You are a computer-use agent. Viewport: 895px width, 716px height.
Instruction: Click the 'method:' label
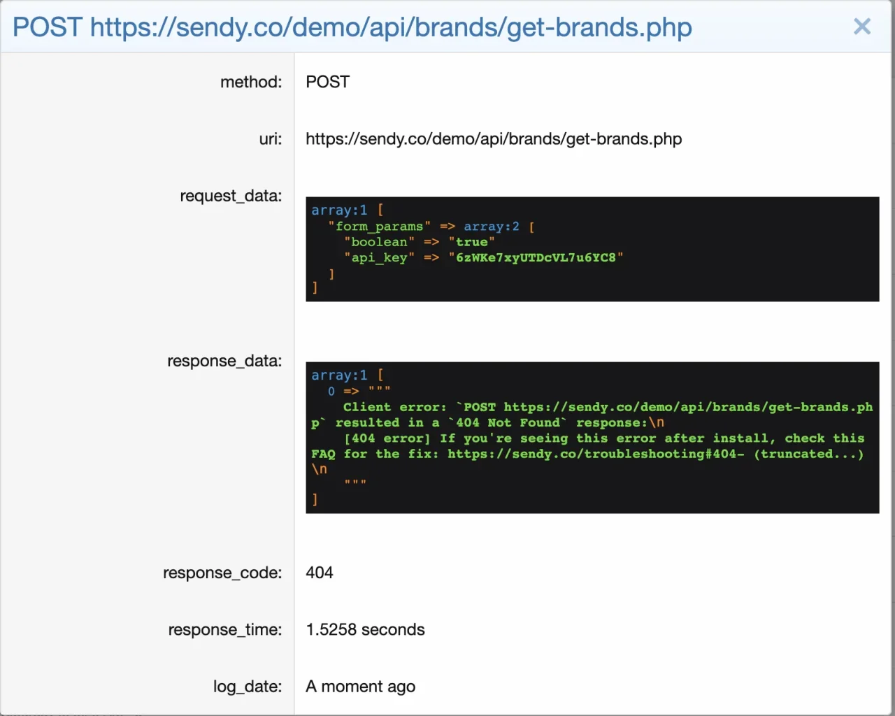pyautogui.click(x=251, y=82)
